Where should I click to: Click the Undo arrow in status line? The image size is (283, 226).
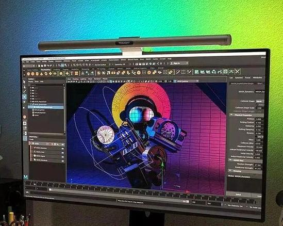(48, 66)
